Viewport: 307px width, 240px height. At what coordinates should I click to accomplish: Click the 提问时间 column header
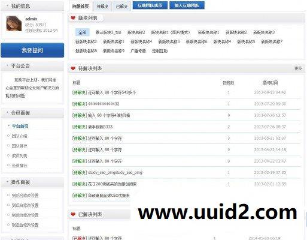pyautogui.click(x=270, y=83)
